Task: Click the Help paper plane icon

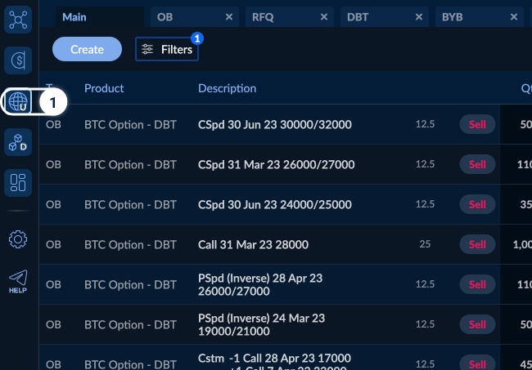Action: [x=18, y=281]
